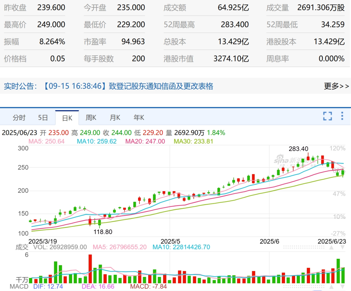351x291 pixels.
Task: Click the DEA: 16.66 indicator value
Action: [98, 286]
